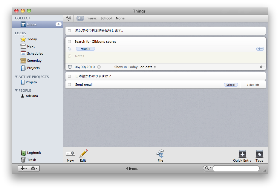The width and height of the screenshot is (280, 190).
Task: Click the music tag pill
Action: (x=85, y=49)
